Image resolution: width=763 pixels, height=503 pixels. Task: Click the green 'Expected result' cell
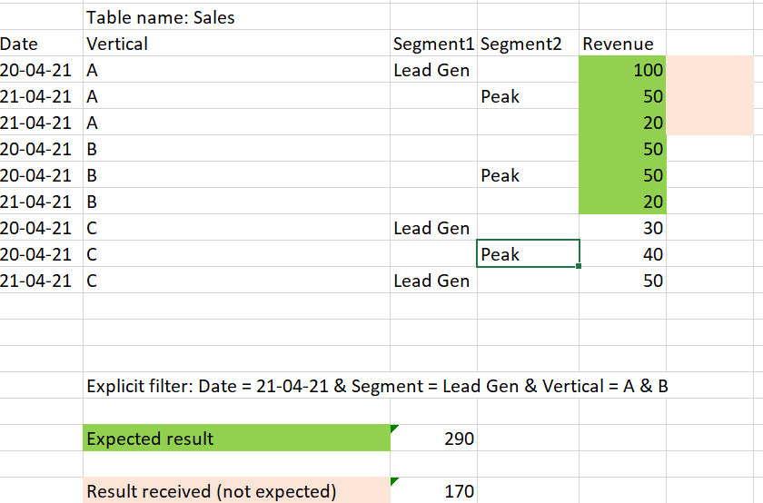(x=236, y=438)
